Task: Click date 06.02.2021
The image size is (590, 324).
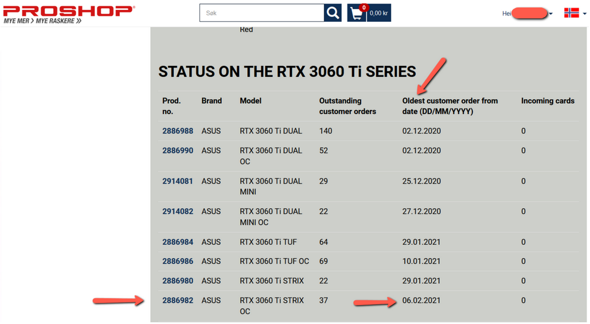Action: pyautogui.click(x=421, y=300)
